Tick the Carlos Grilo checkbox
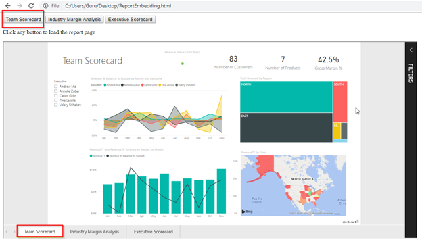Image resolution: width=422 pixels, height=244 pixels. click(x=55, y=95)
